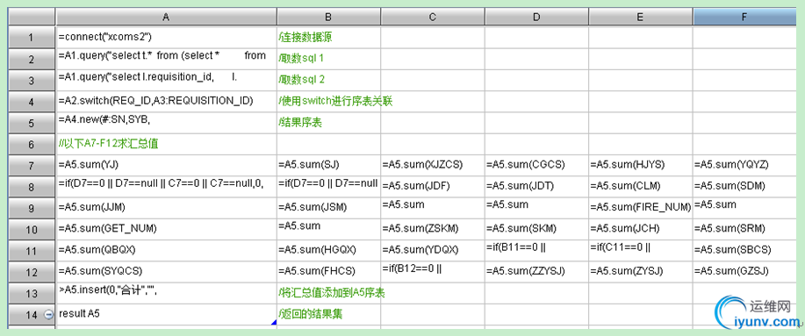Collapse the block toggle on row 14
Screen dimensions: 805x336
pyautogui.click(x=49, y=315)
